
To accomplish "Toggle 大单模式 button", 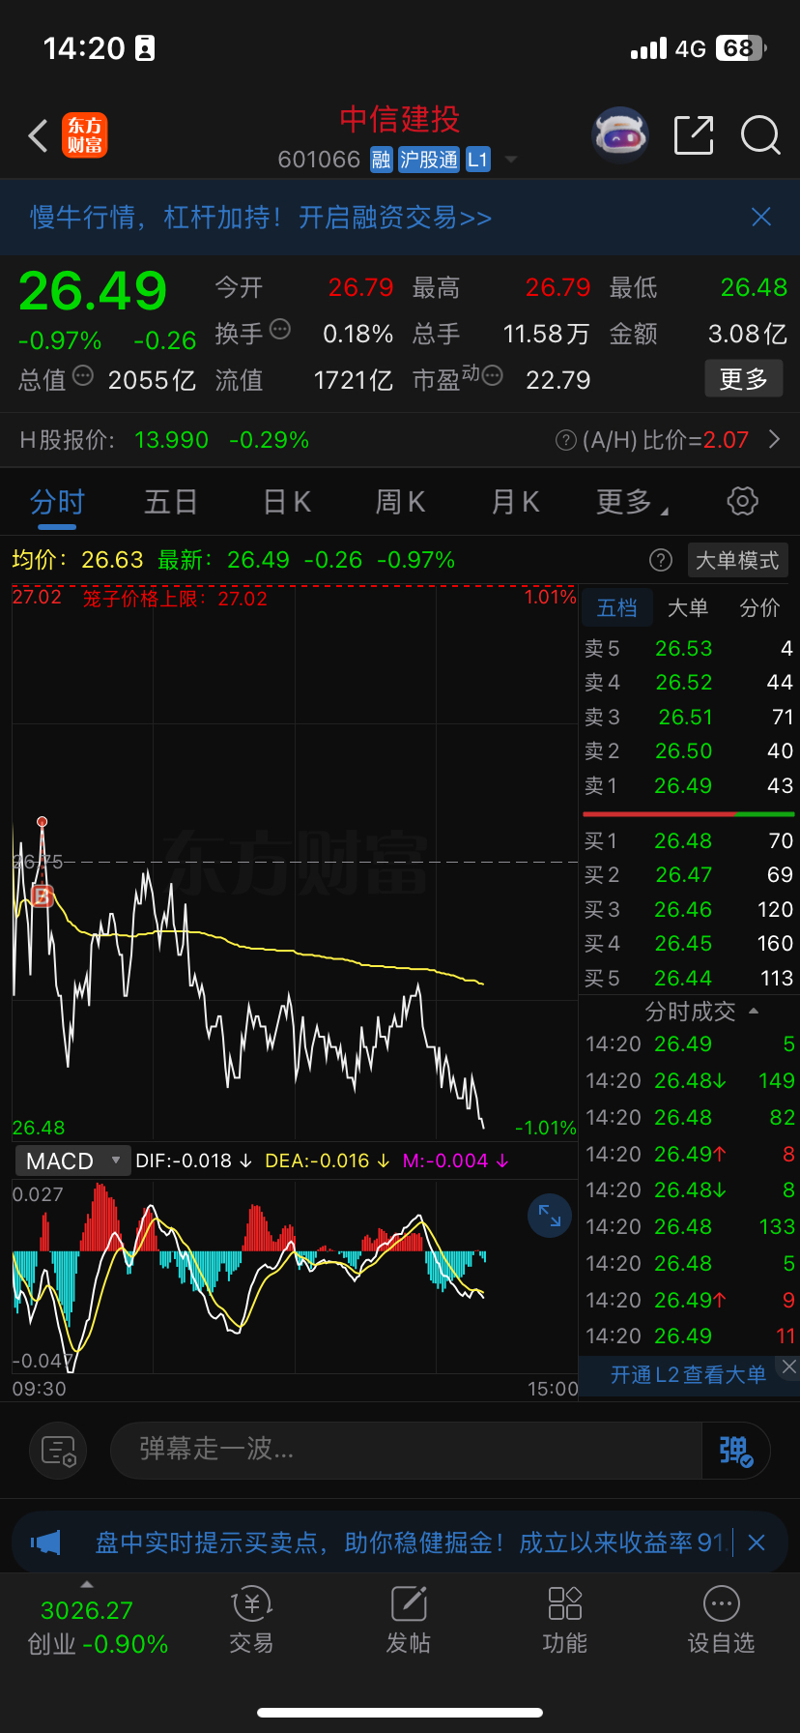I will (x=737, y=560).
